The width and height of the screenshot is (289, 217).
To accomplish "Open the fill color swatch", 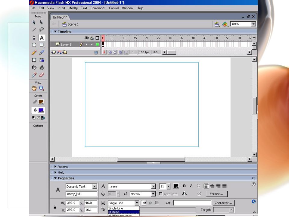I will [x=41, y=110].
